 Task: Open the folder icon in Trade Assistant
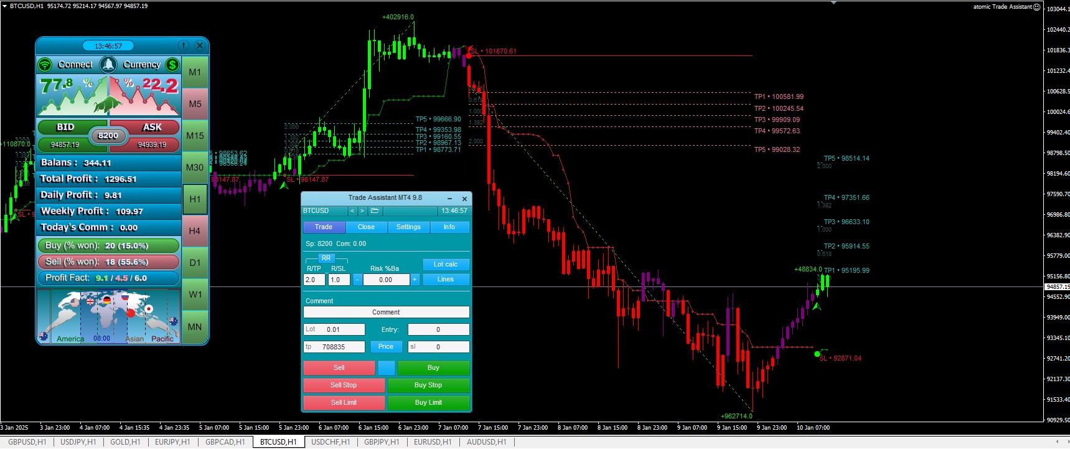tap(375, 211)
